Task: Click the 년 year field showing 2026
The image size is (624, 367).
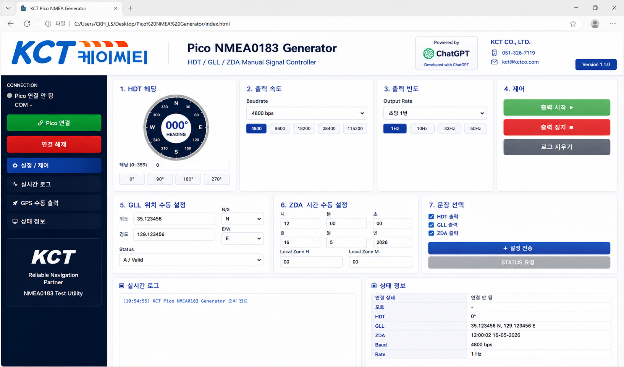Action: (x=392, y=242)
